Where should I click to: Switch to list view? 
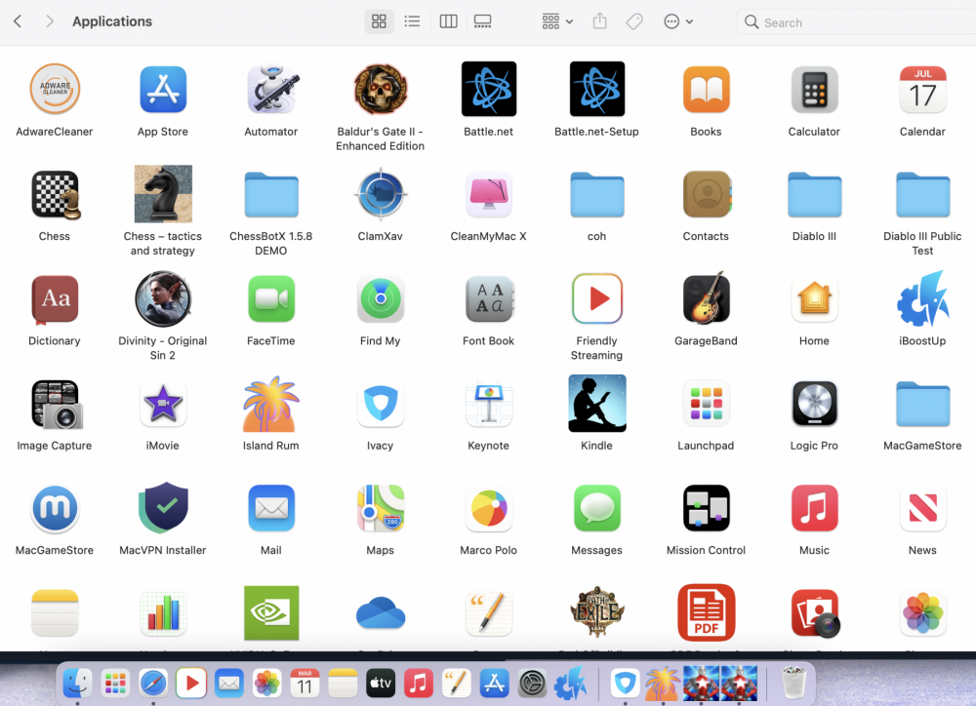pos(412,20)
